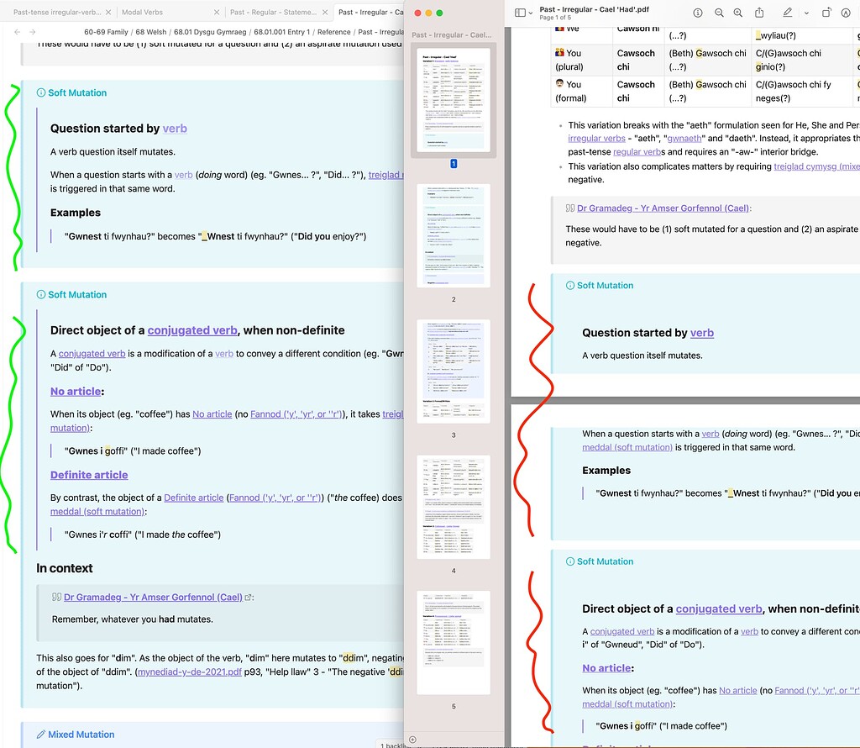Click the add button below page thumbnails
The width and height of the screenshot is (860, 748).
click(412, 739)
